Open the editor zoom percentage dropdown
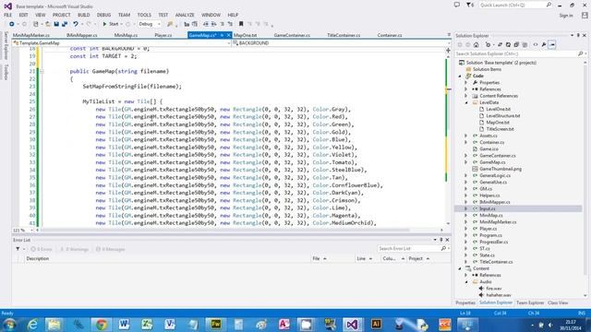This screenshot has width=591, height=332. pos(31,230)
